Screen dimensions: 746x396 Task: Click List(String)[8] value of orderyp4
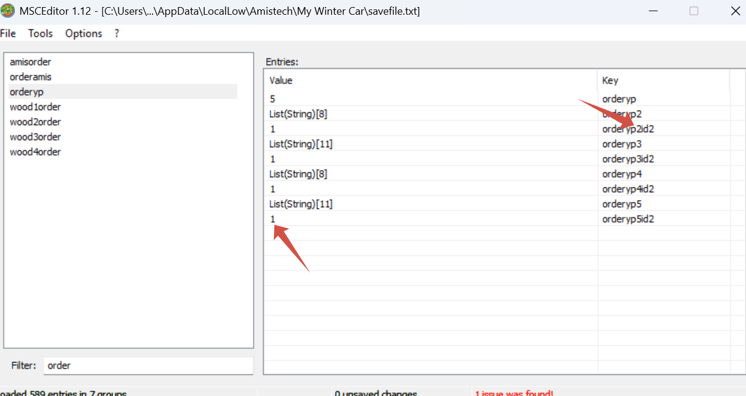(x=298, y=174)
